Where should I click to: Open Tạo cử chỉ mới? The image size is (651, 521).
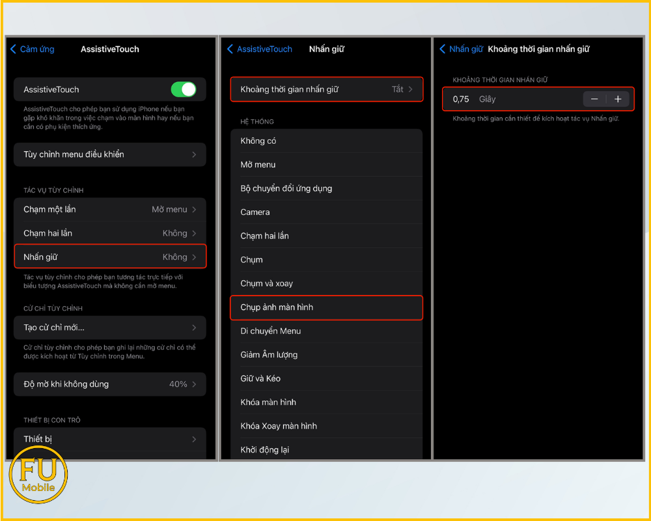tap(109, 328)
